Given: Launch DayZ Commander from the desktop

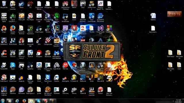Looking at the screenshot, I should coord(92,17).
